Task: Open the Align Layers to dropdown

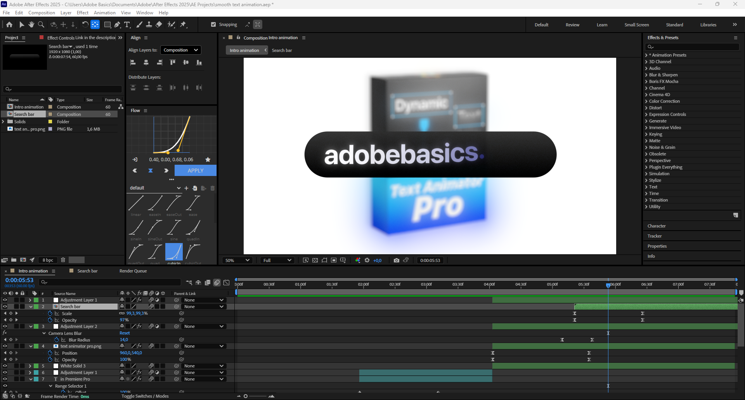Action: click(x=180, y=50)
